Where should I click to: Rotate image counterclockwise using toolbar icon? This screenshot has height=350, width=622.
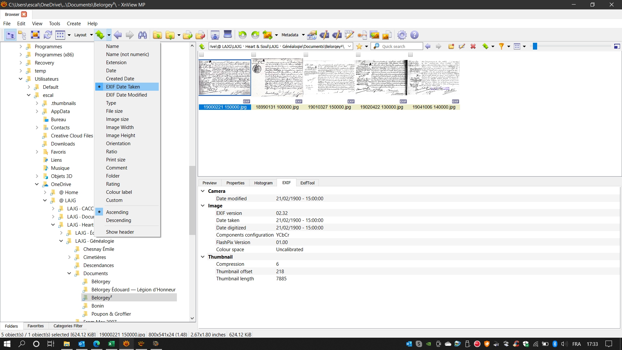[x=242, y=35]
